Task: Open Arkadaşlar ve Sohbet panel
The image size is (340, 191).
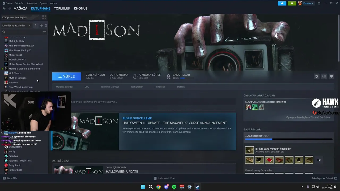Action: coord(324,178)
